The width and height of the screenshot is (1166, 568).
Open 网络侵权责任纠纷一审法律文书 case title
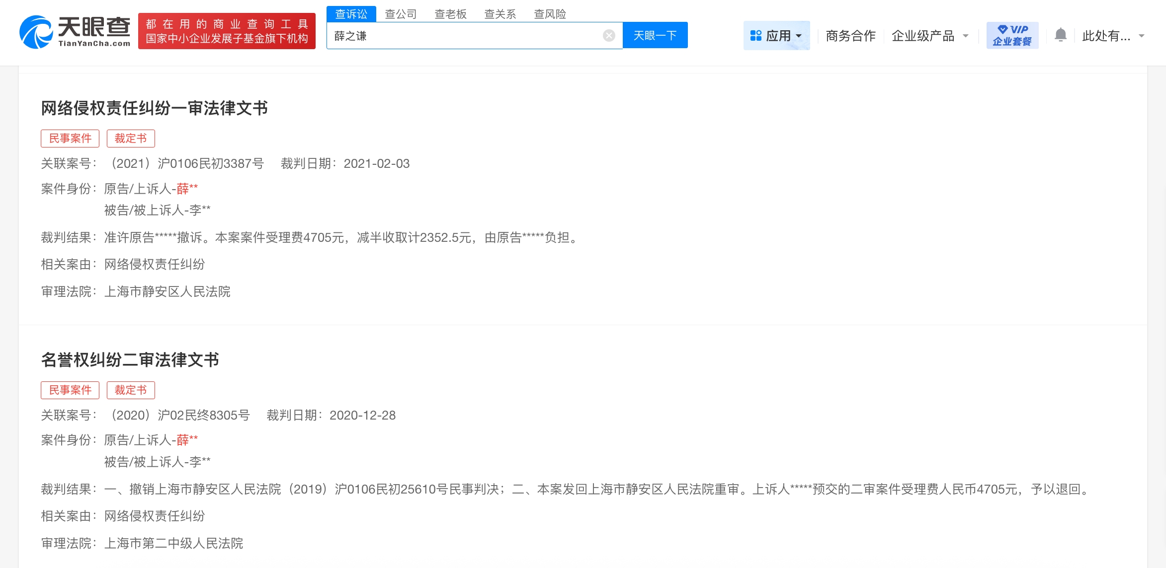(154, 108)
